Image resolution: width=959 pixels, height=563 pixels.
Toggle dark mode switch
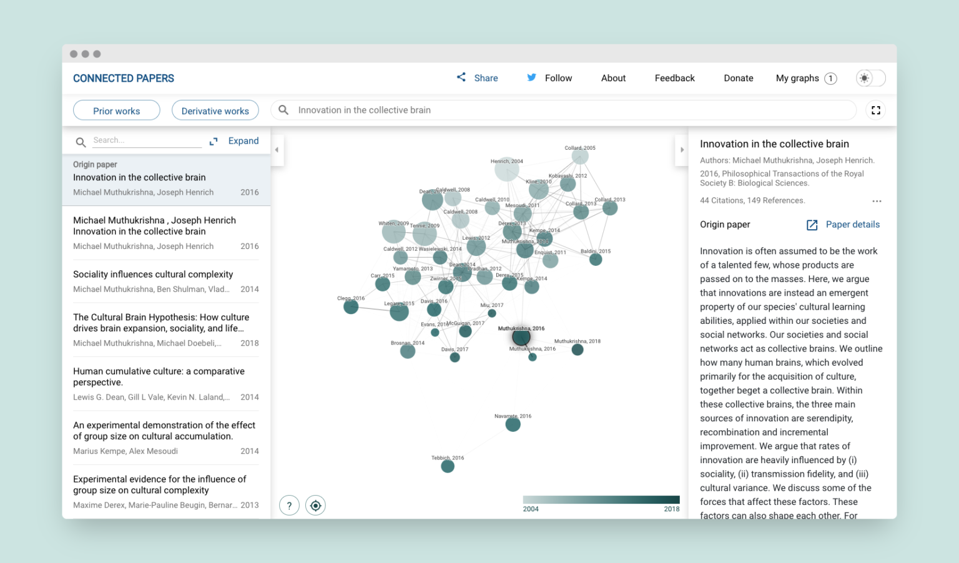click(x=870, y=78)
